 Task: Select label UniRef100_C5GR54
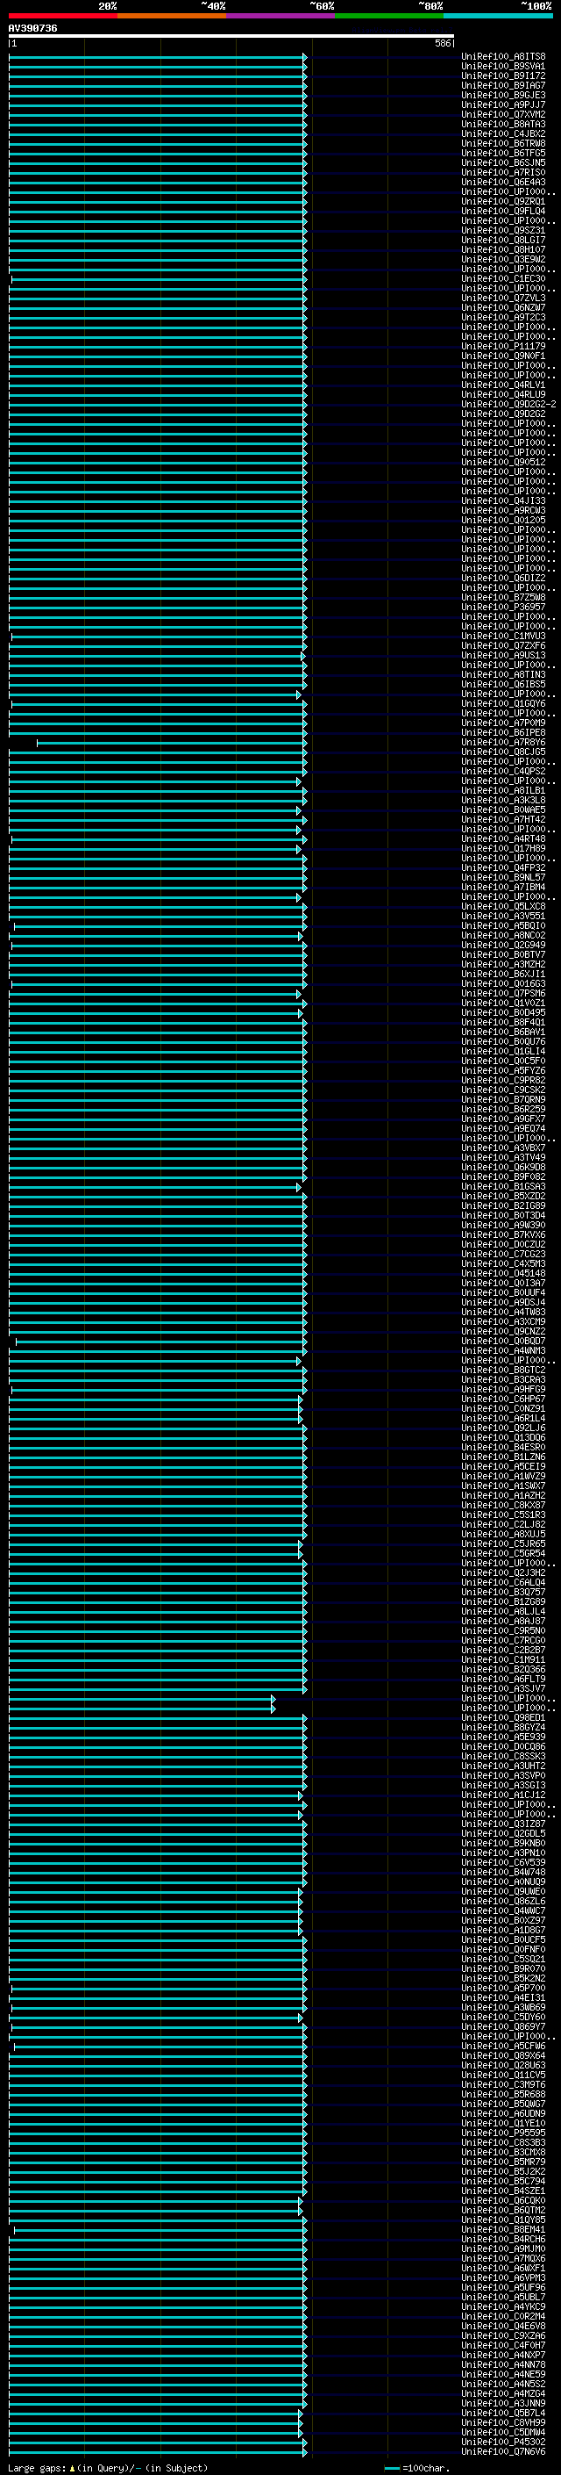[x=503, y=1555]
